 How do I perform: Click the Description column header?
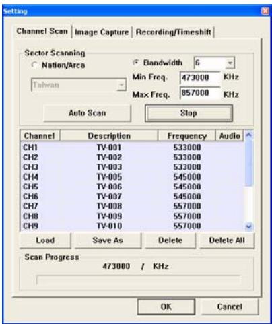click(x=109, y=136)
